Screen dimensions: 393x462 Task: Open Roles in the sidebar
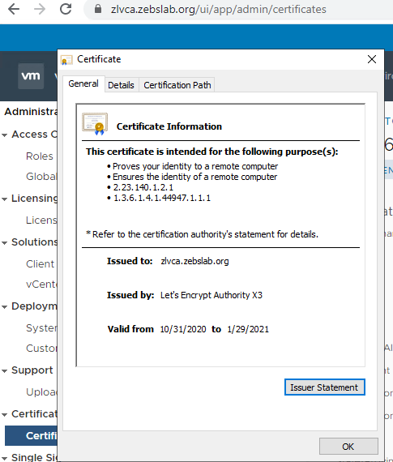point(40,156)
